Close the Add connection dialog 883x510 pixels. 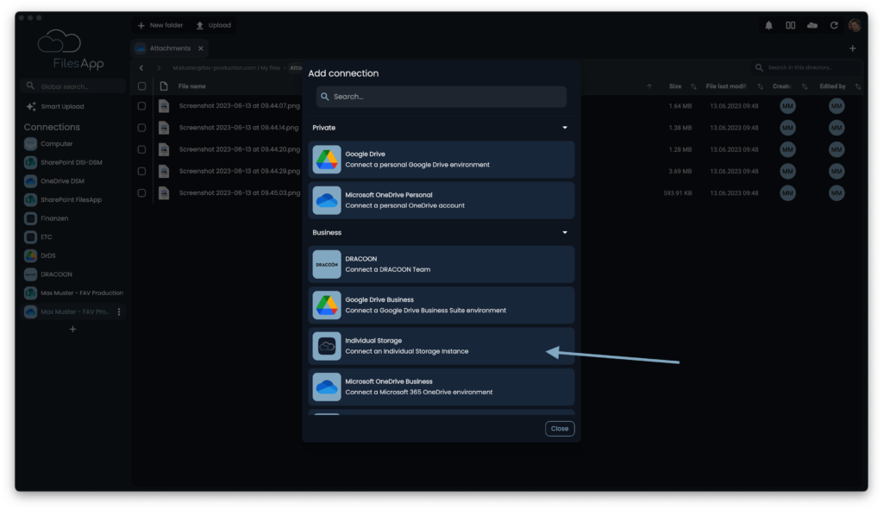(560, 429)
